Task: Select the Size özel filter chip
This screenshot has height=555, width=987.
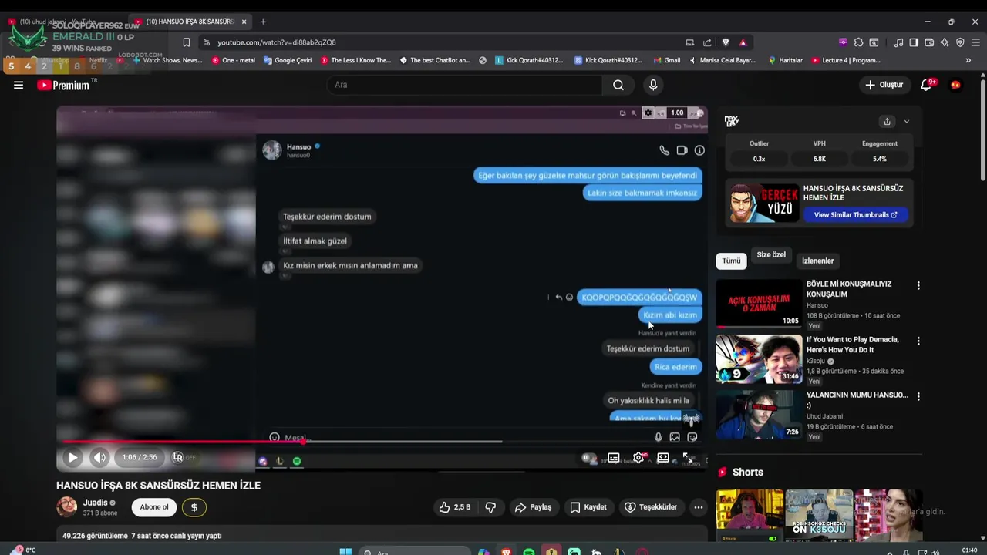Action: tap(771, 255)
